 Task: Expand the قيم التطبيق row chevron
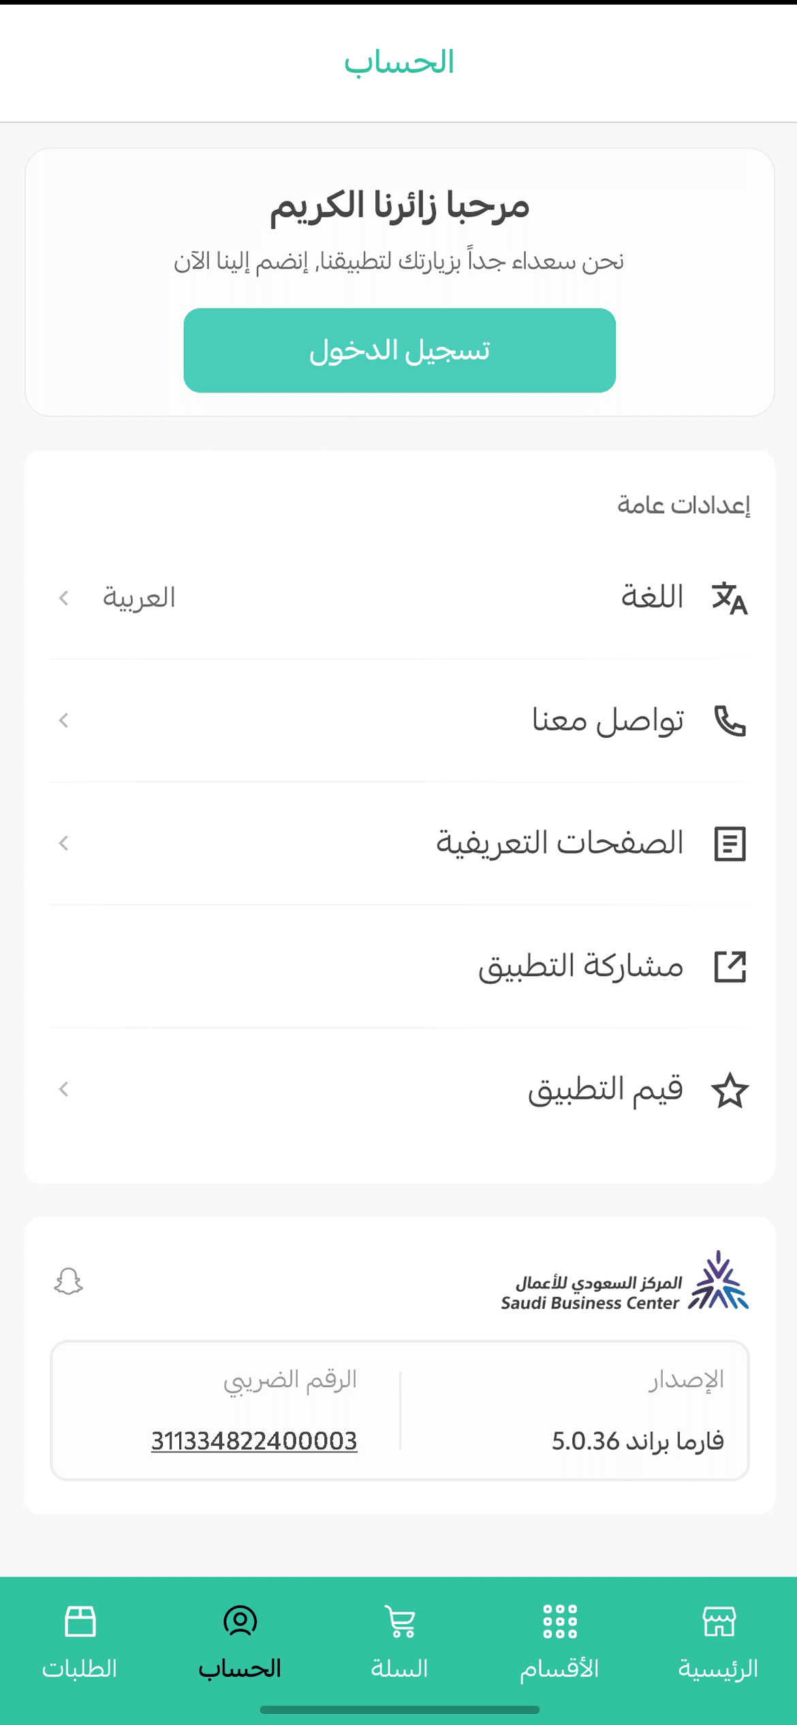point(64,1090)
